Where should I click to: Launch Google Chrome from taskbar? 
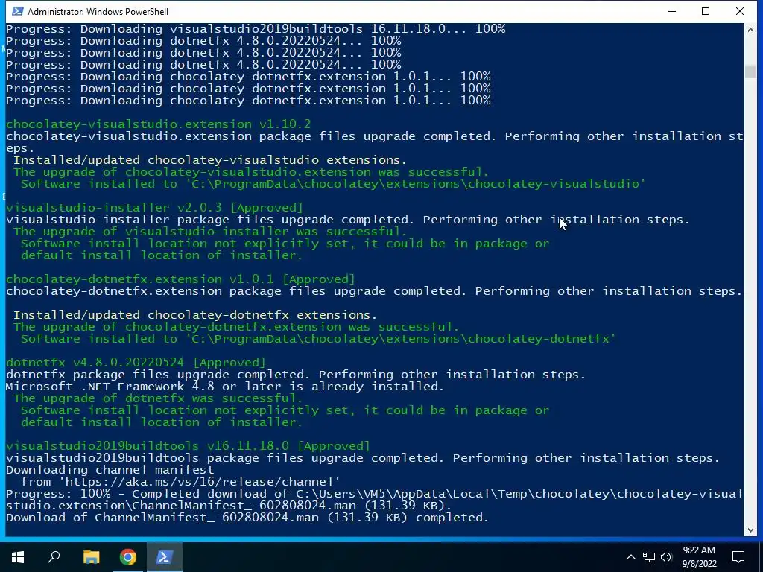(128, 557)
